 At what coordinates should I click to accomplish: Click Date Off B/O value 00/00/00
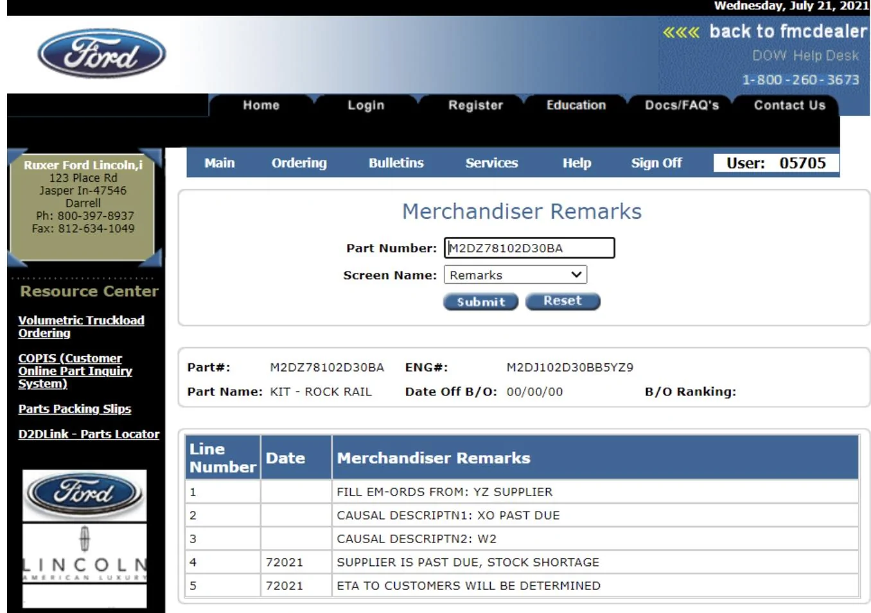coord(534,392)
